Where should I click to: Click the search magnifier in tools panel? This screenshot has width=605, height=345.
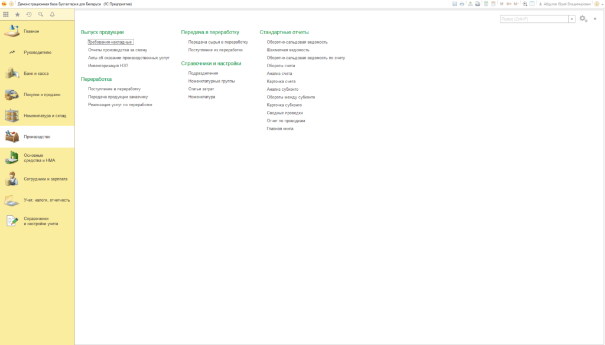pos(41,14)
